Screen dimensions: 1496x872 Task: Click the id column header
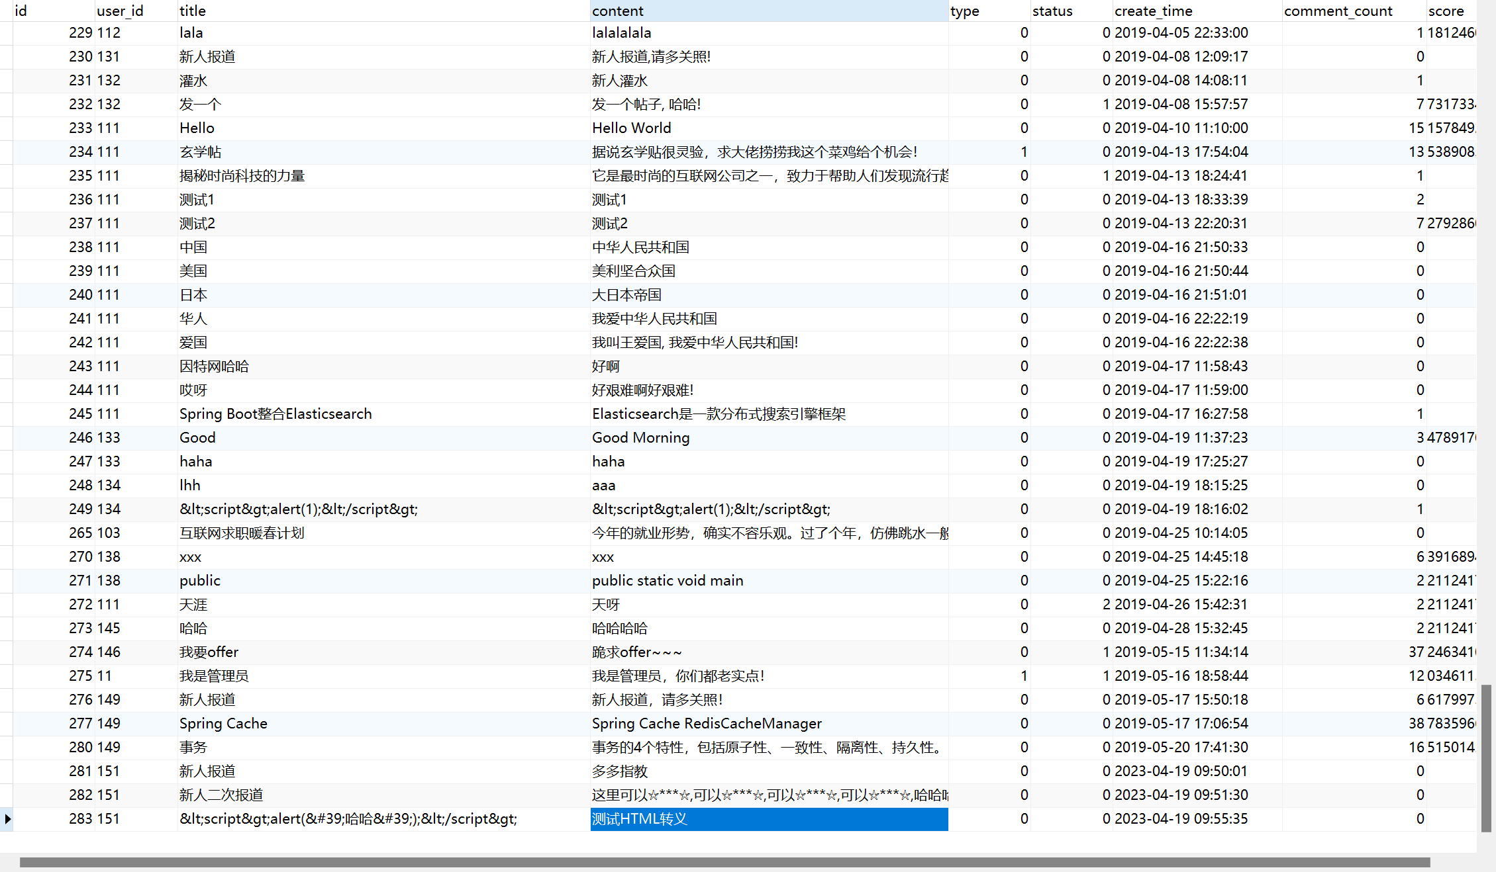[x=54, y=11]
